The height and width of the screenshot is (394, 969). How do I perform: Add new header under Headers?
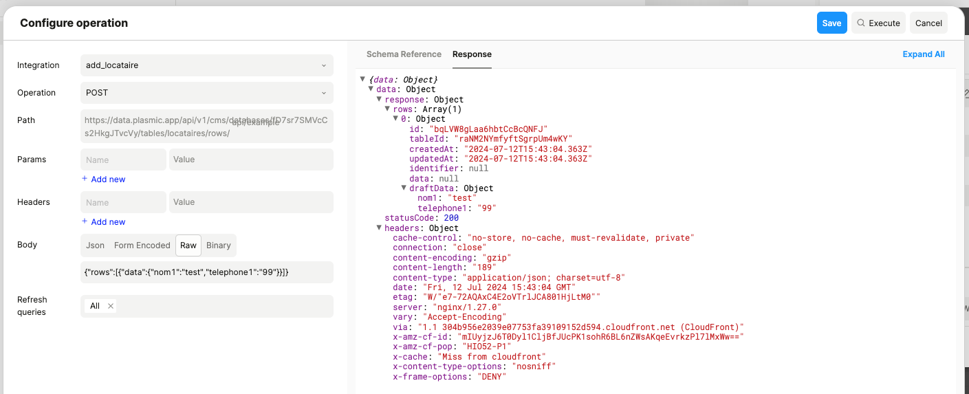[x=104, y=222]
